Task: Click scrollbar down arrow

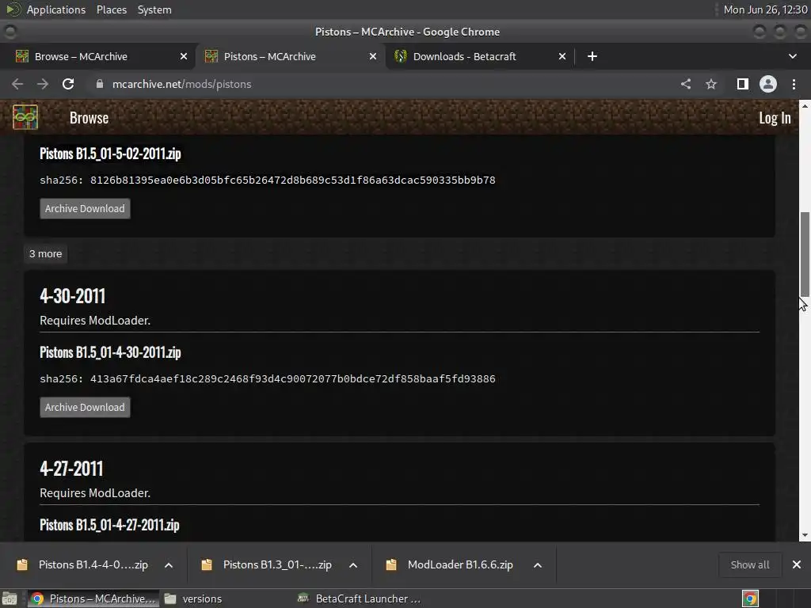Action: pyautogui.click(x=805, y=536)
